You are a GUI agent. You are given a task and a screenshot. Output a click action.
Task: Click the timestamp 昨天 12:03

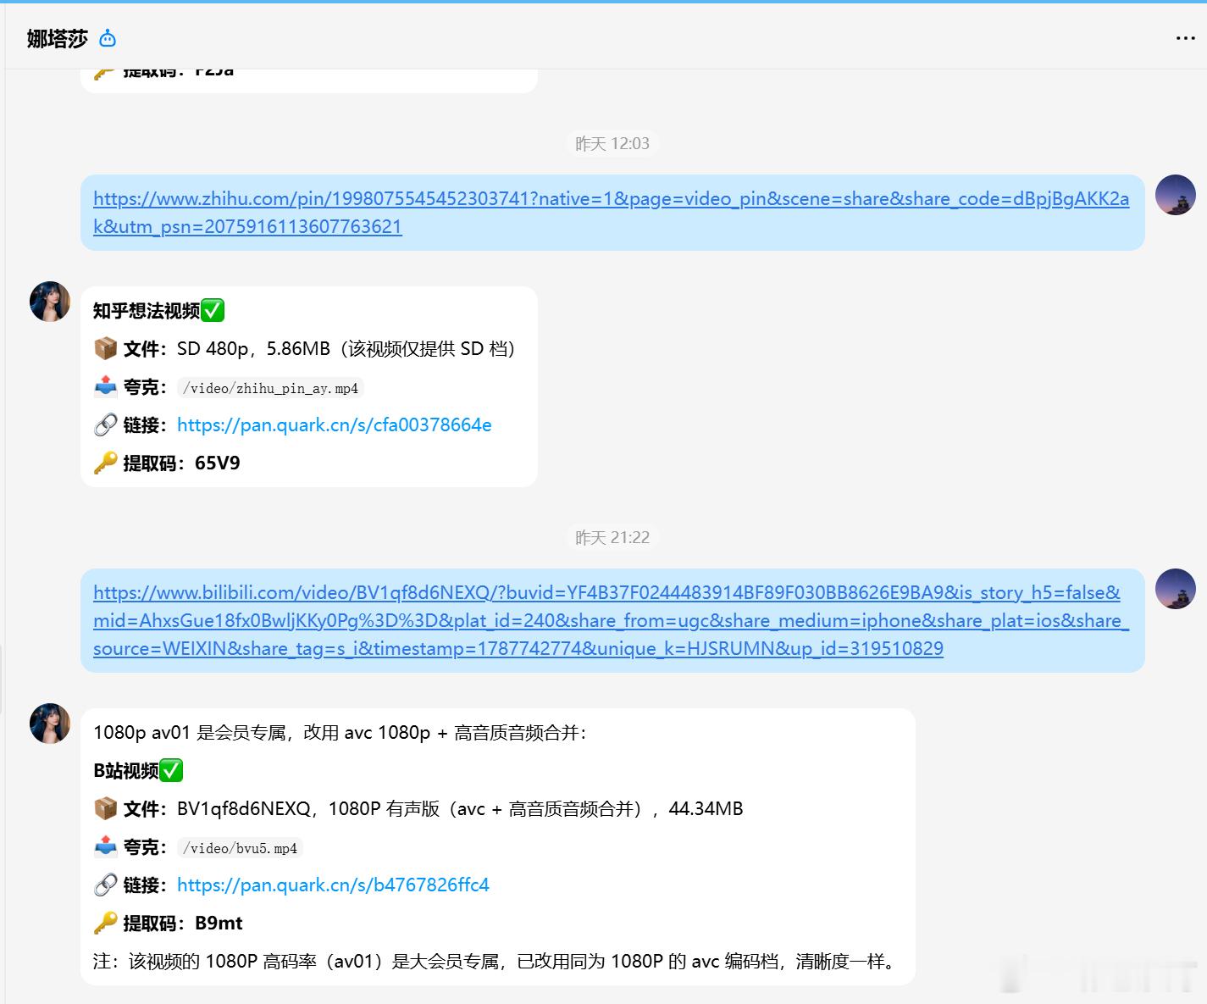(612, 143)
